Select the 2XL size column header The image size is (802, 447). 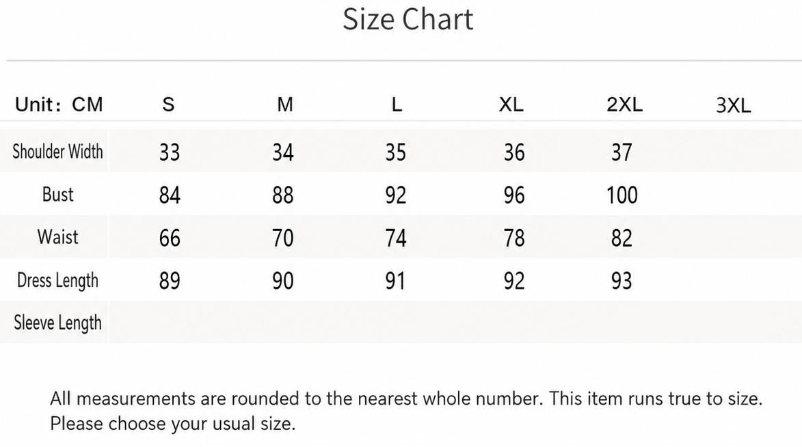tap(624, 105)
